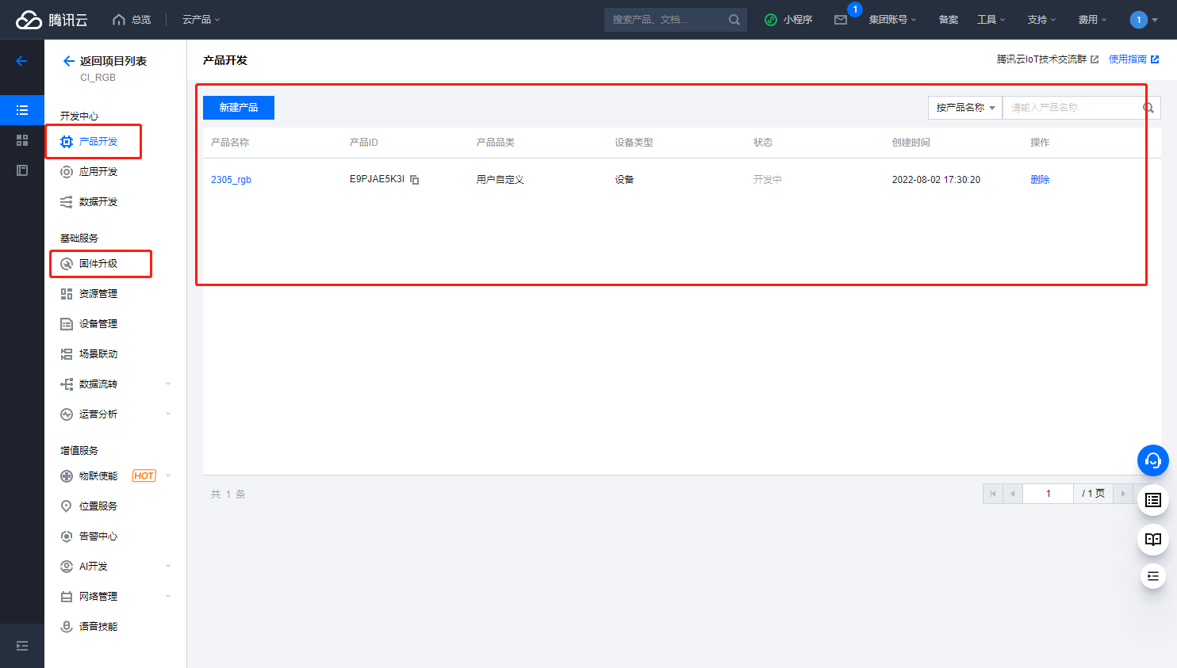
Task: Open the customer service headset icon
Action: [1152, 460]
